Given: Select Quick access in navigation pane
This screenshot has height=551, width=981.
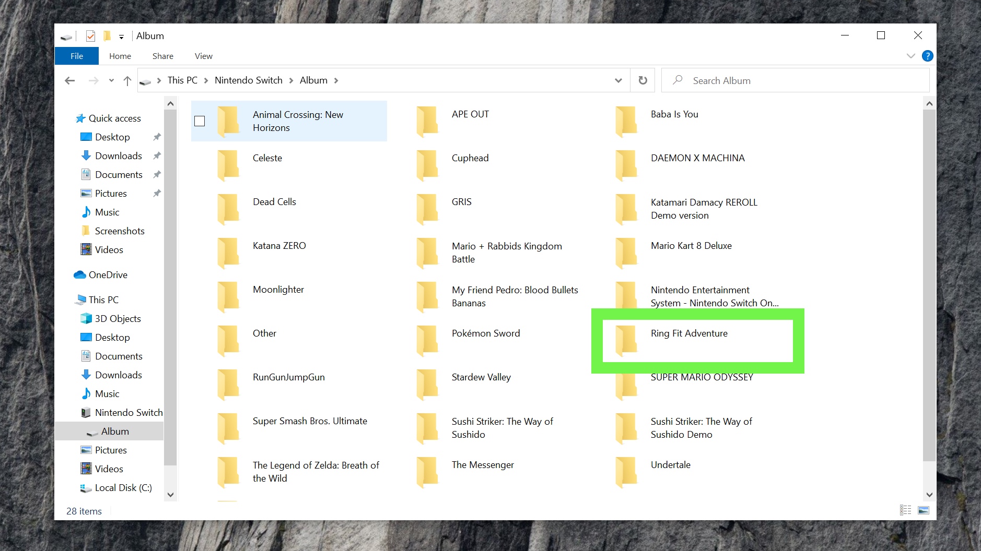Looking at the screenshot, I should pos(108,118).
